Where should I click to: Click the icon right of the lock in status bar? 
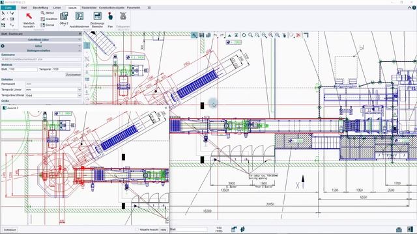point(242,229)
